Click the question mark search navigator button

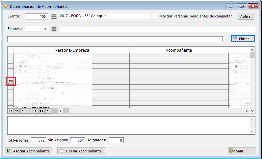(x=29, y=111)
